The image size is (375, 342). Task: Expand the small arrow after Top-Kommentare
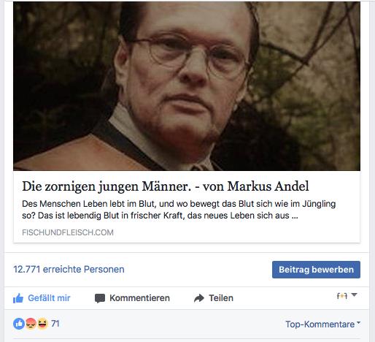click(x=358, y=322)
